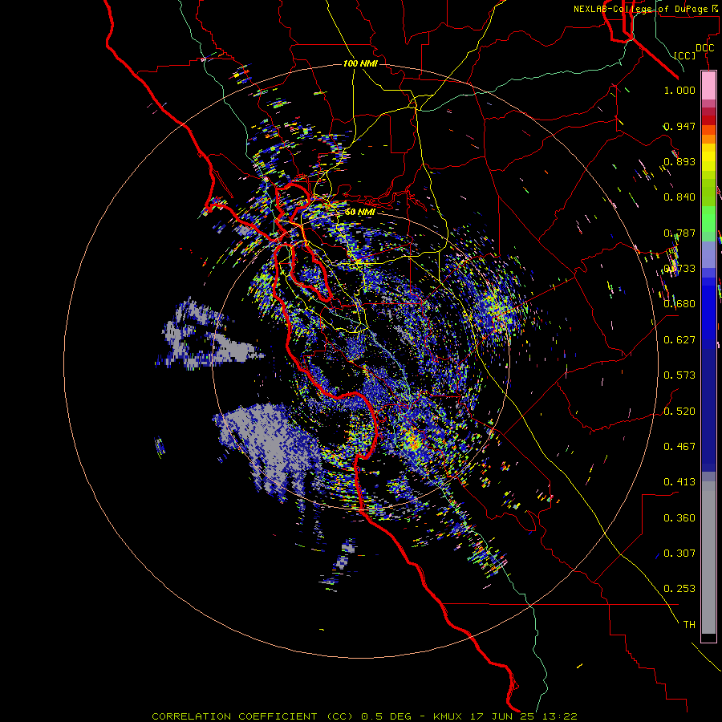Click the 0.733 scale value

[x=679, y=269]
